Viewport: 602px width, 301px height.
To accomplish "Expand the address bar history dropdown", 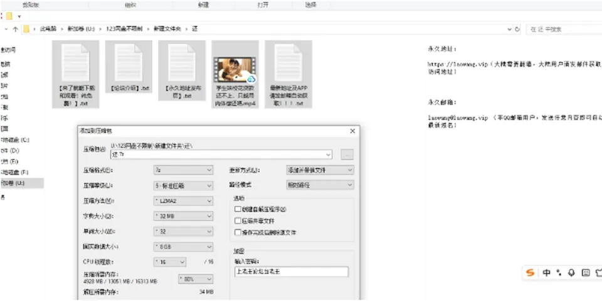I will 509,29.
